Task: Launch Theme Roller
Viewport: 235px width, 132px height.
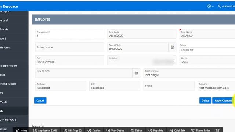Action: tap(200, 131)
